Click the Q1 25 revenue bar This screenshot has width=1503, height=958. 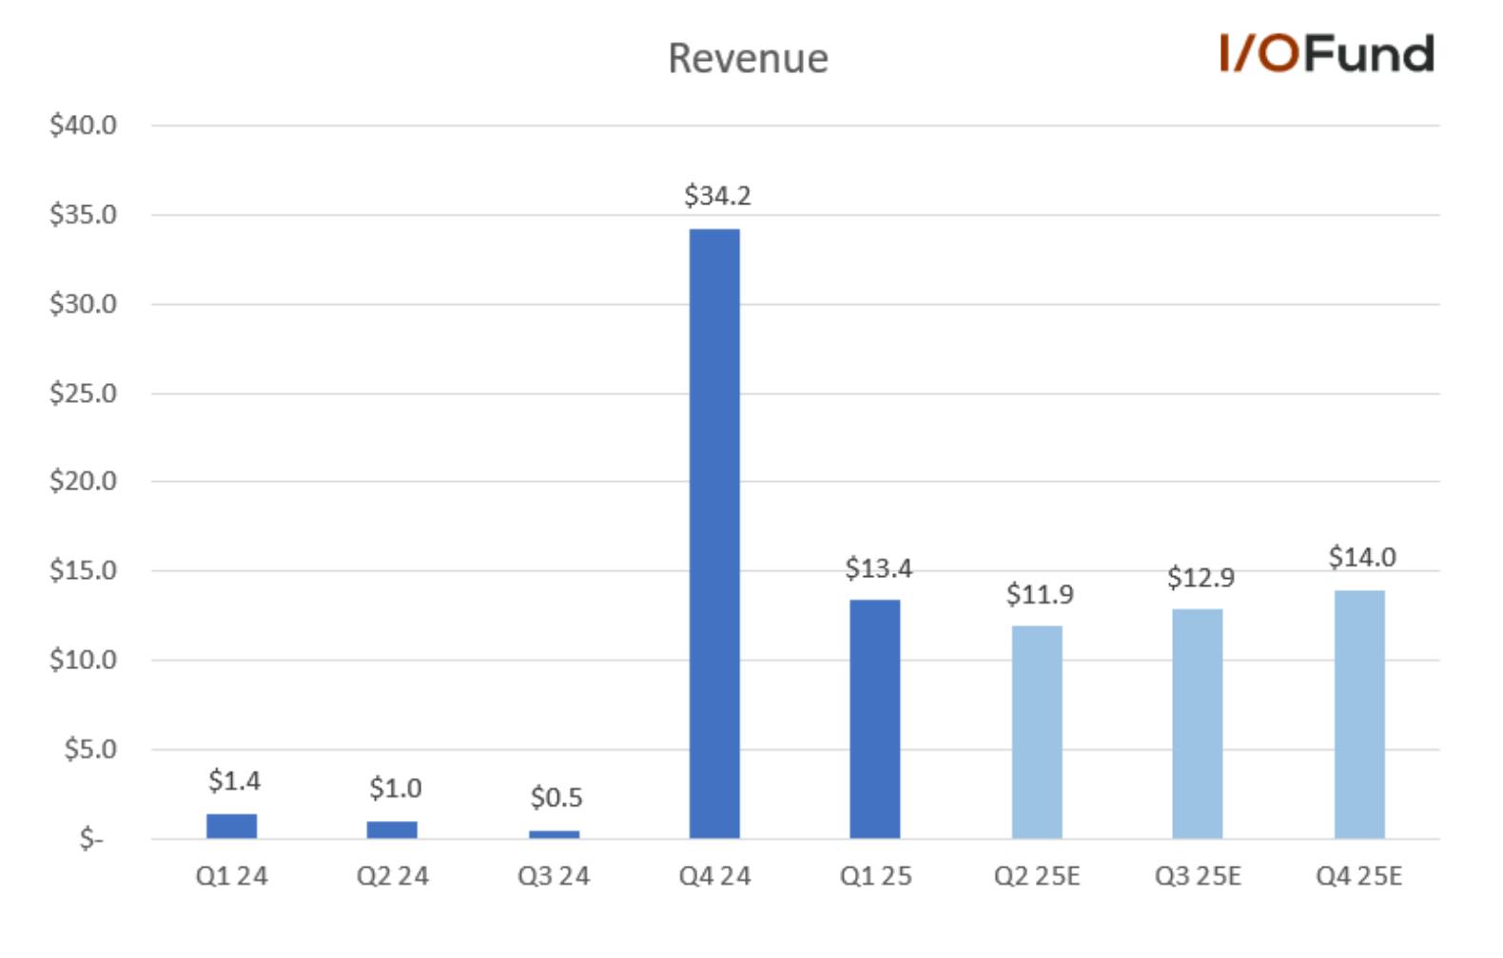click(875, 718)
